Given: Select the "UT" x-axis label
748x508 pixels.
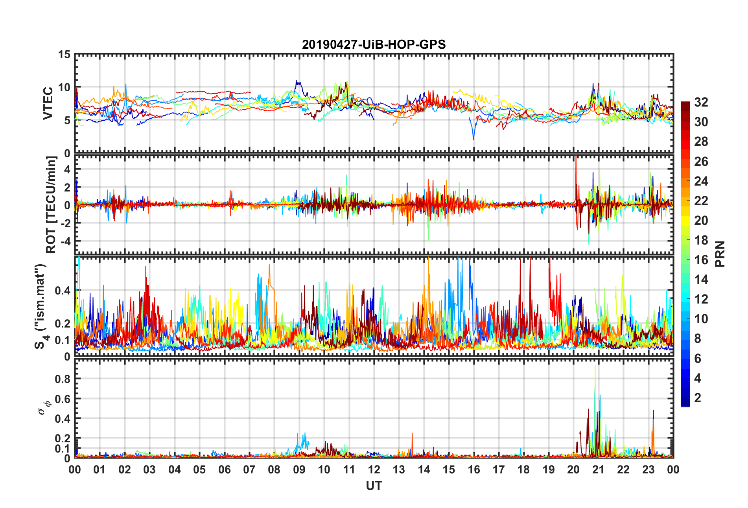Looking at the screenshot, I should 374,486.
